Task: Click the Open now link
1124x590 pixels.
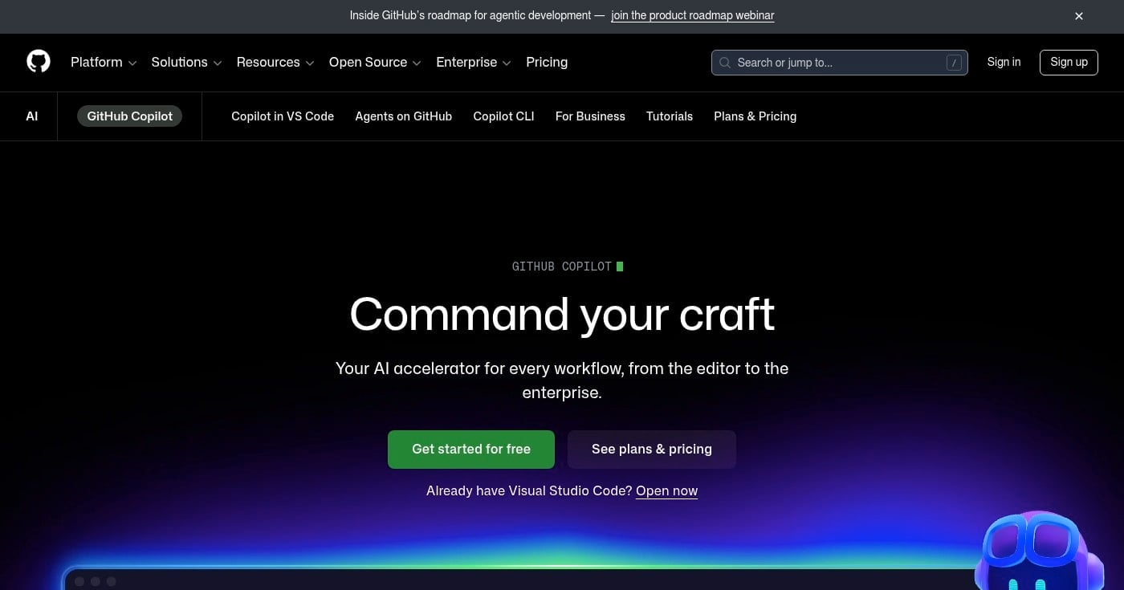Action: pyautogui.click(x=666, y=490)
